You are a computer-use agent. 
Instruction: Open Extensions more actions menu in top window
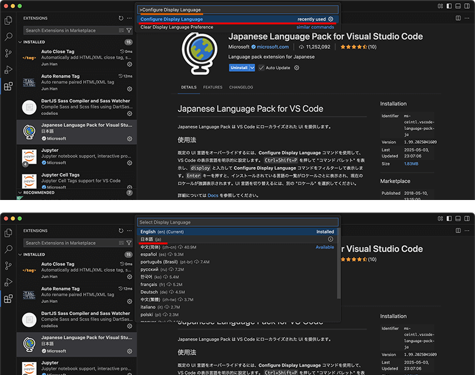[129, 18]
